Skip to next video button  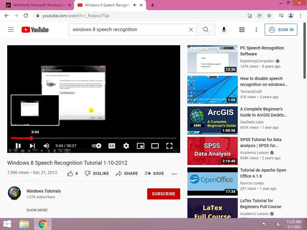(x=32, y=146)
